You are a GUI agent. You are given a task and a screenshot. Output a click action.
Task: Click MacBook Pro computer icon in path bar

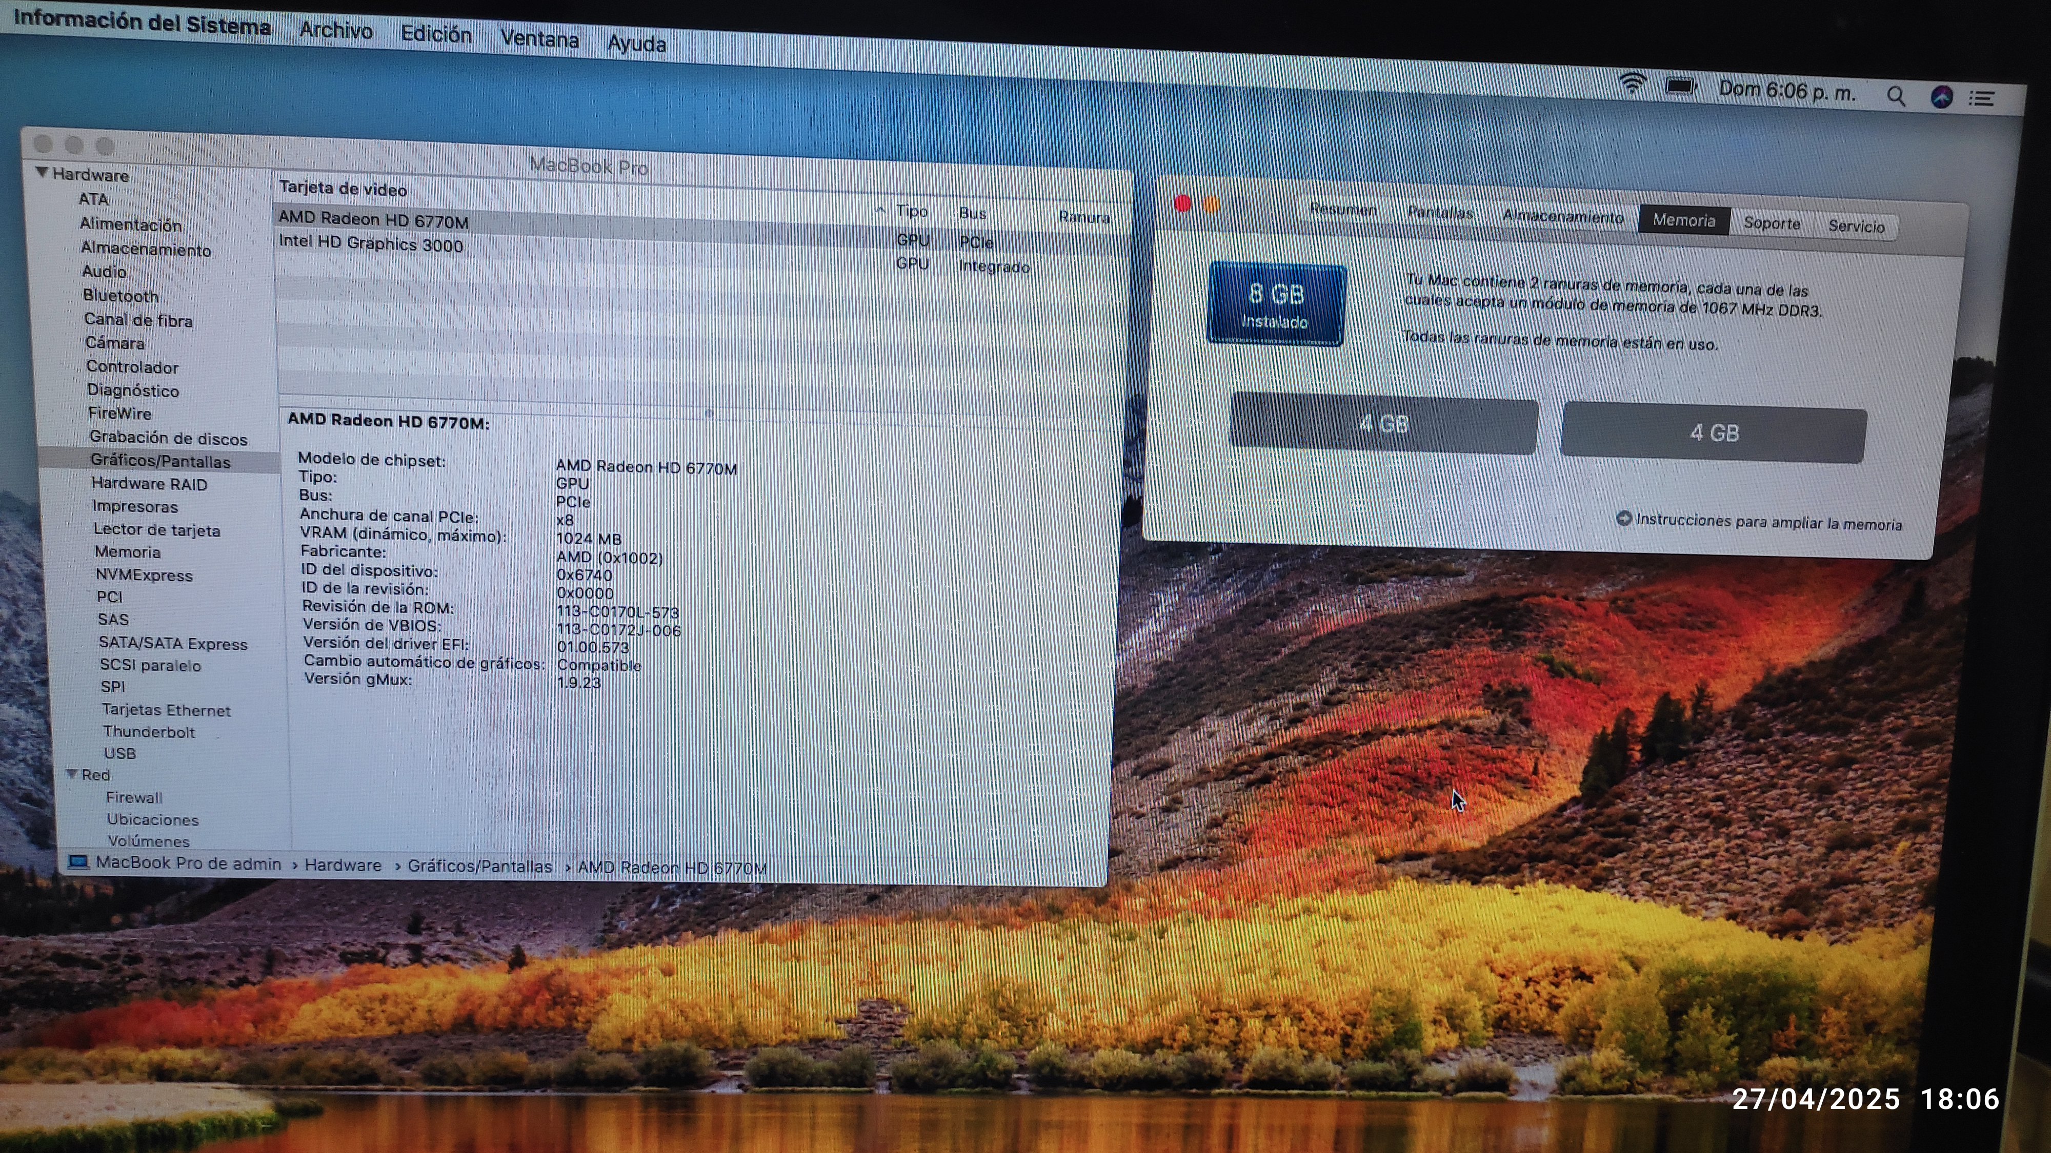pos(78,862)
